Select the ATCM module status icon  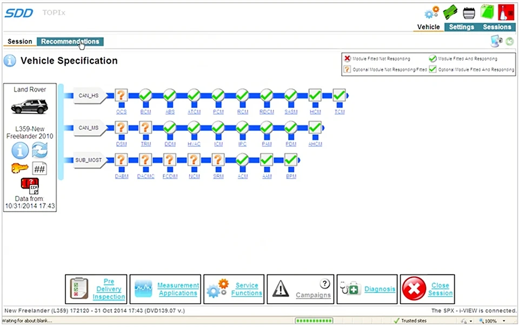(194, 95)
